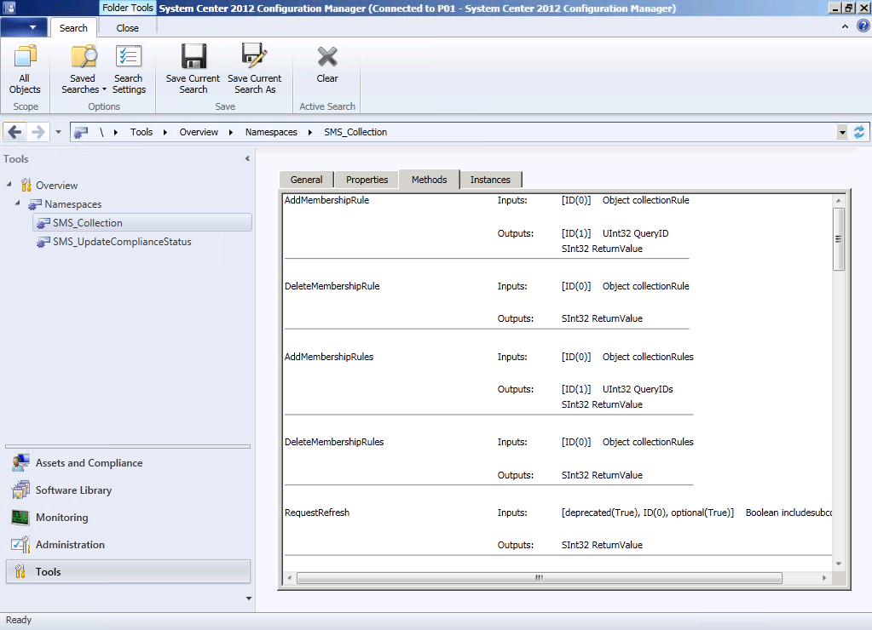The width and height of the screenshot is (872, 630).
Task: Click the Save Current Search As icon
Action: [255, 56]
